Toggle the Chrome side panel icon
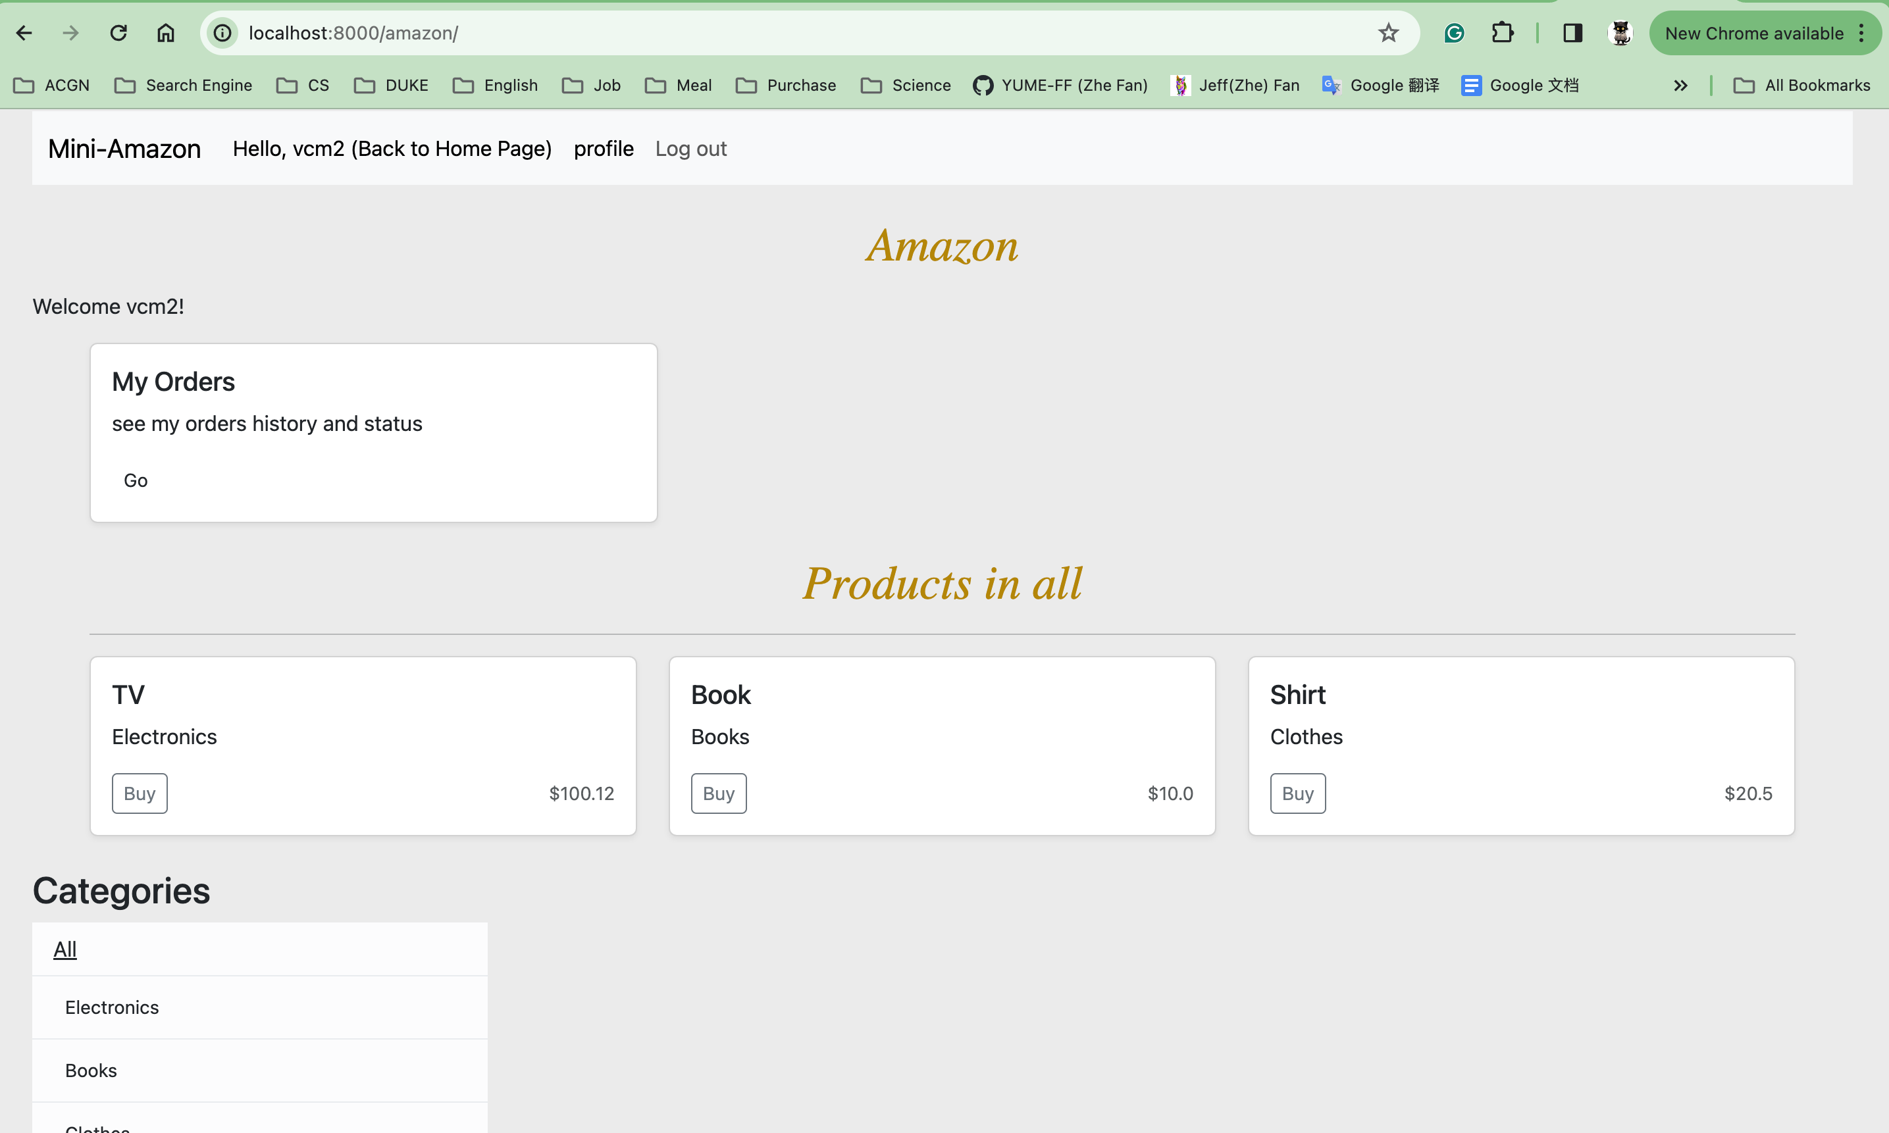This screenshot has width=1889, height=1133. pos(1573,33)
